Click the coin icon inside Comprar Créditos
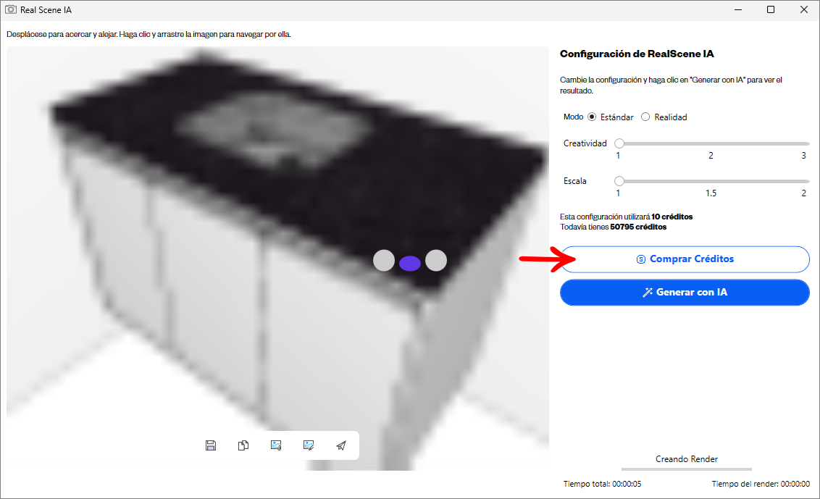The width and height of the screenshot is (820, 499). (640, 259)
